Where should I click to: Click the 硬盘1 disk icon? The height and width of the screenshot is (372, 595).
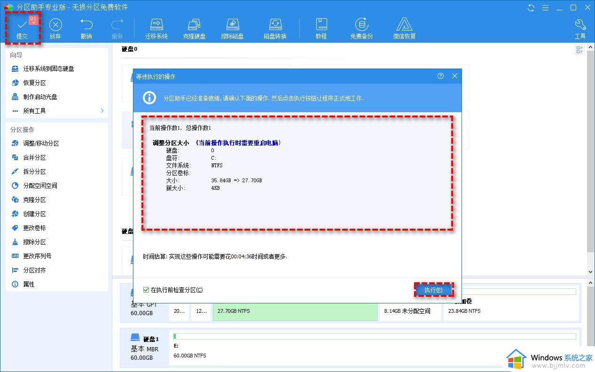point(135,338)
